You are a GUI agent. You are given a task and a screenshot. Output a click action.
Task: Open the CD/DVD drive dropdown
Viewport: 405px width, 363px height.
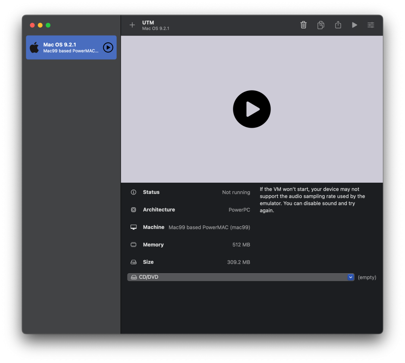(241, 277)
